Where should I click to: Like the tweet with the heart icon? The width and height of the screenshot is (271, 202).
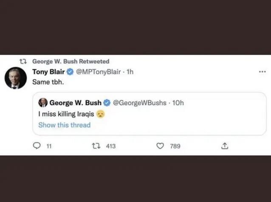pyautogui.click(x=160, y=146)
